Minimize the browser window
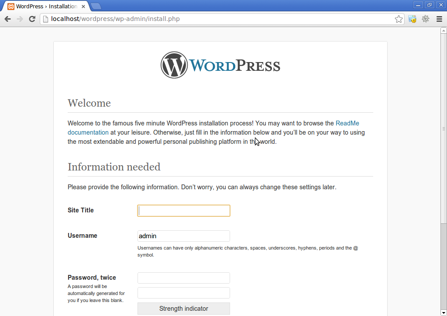Image resolution: width=447 pixels, height=316 pixels. pyautogui.click(x=418, y=5)
